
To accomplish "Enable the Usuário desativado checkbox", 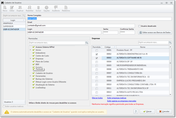I will [x=140, y=26].
